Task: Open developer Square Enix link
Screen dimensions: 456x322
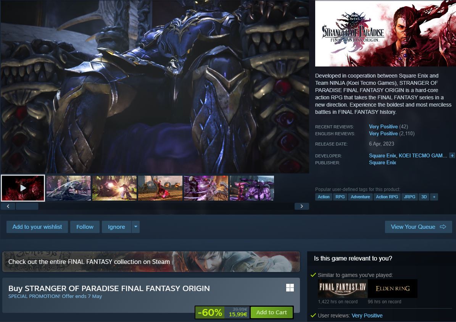Action: pos(382,155)
